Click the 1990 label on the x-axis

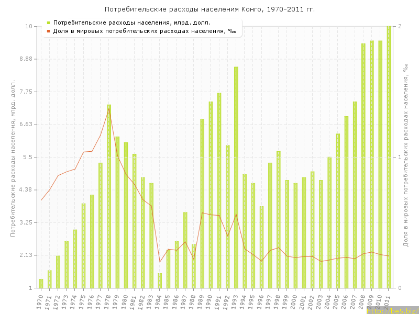coord(210,302)
